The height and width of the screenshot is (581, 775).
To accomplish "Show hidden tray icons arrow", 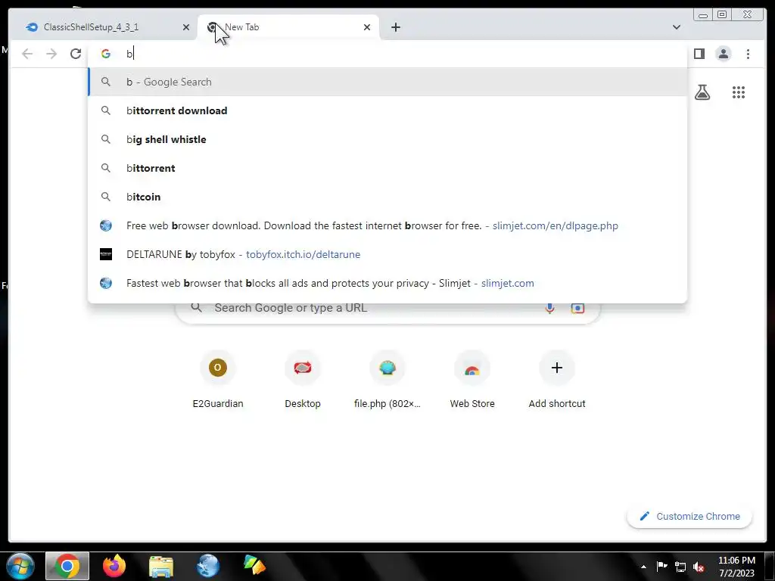I will [x=643, y=567].
